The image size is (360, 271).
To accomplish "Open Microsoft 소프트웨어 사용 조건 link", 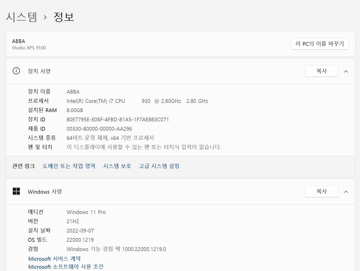I will pyautogui.click(x=66, y=267).
